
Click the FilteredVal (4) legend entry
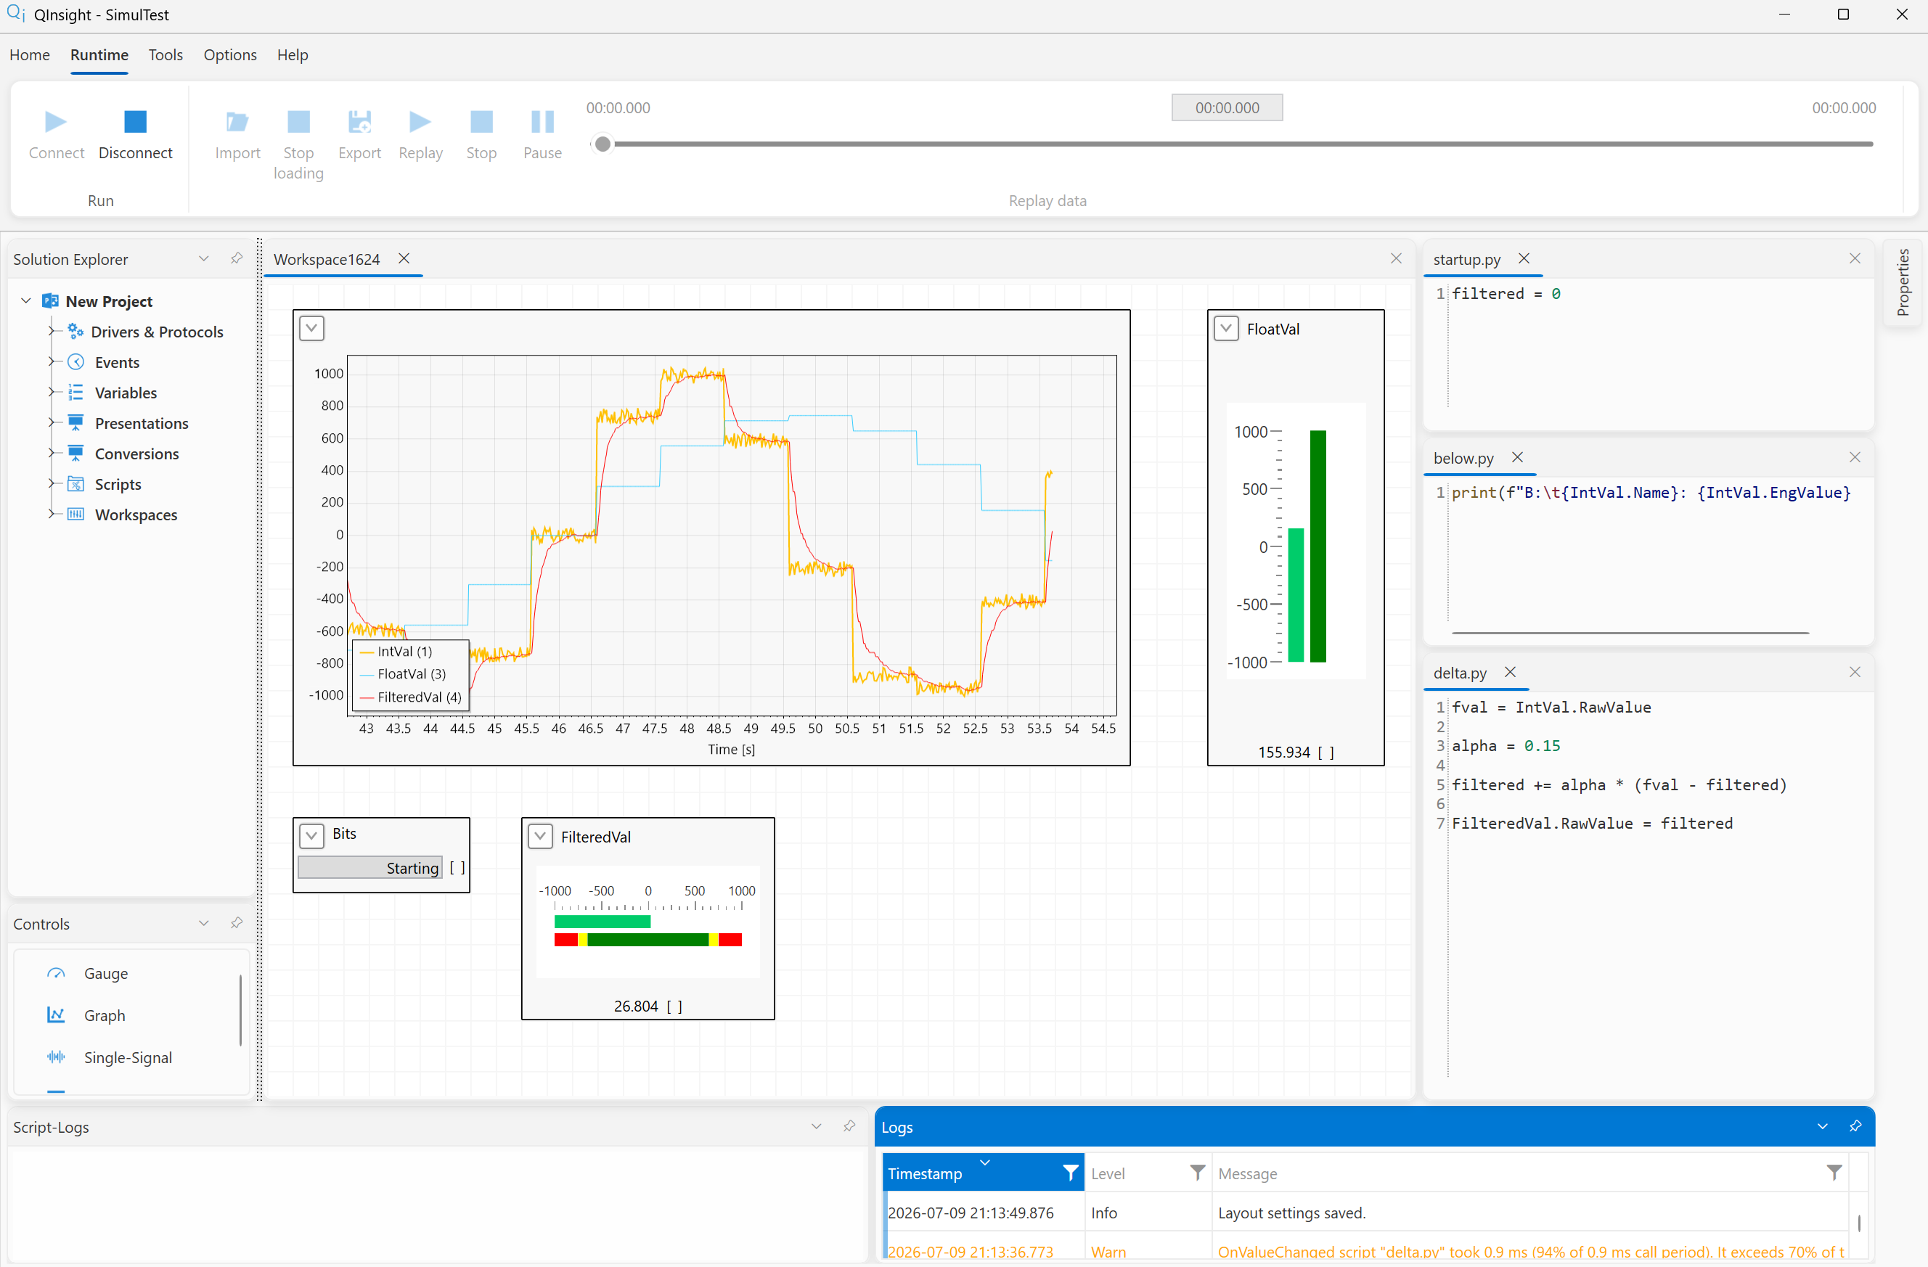point(410,696)
